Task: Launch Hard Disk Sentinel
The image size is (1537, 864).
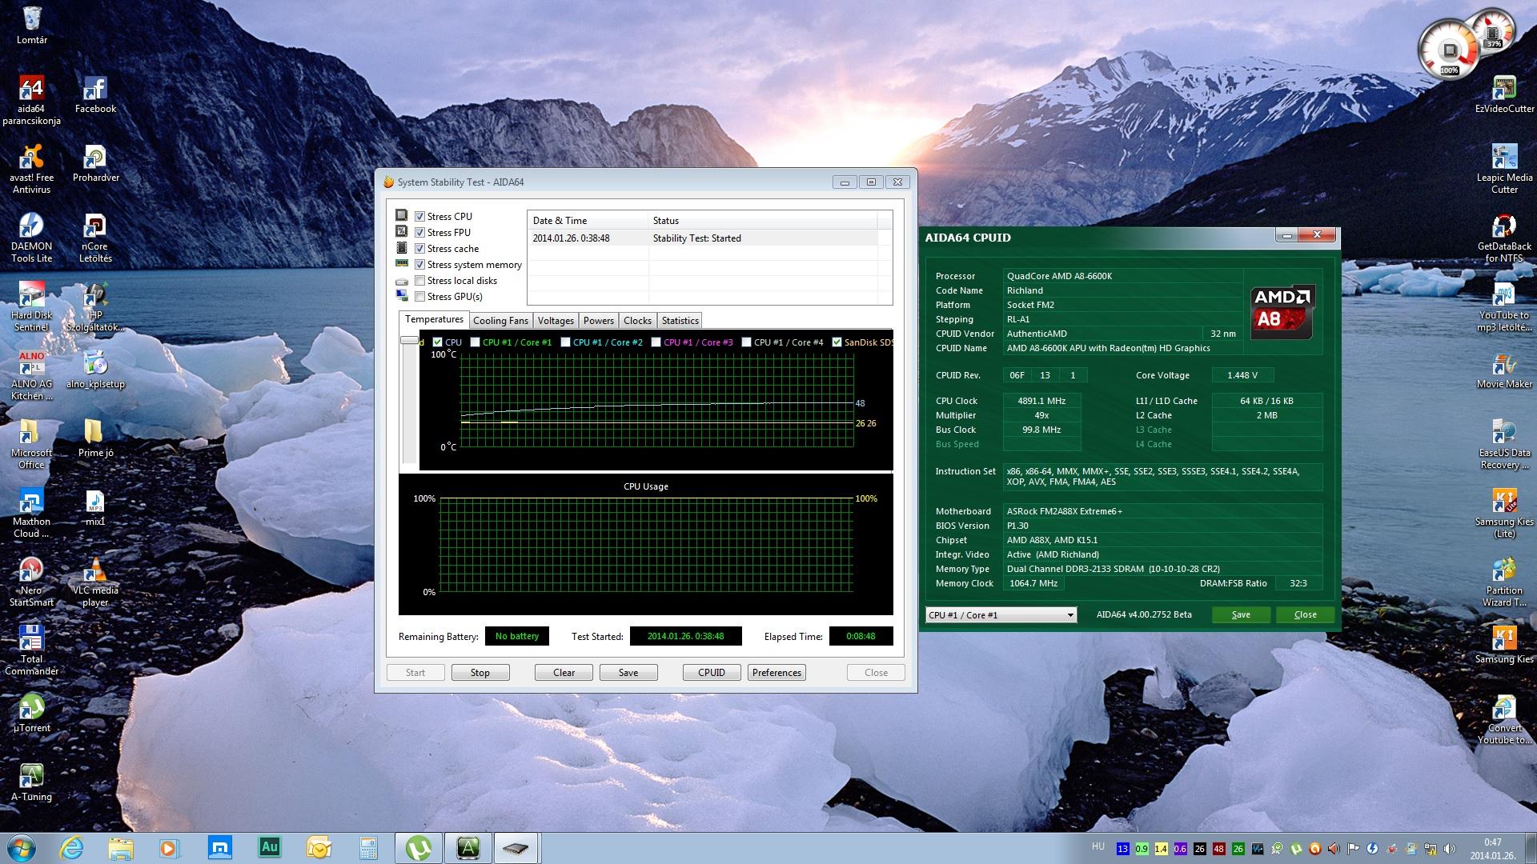Action: pyautogui.click(x=31, y=306)
